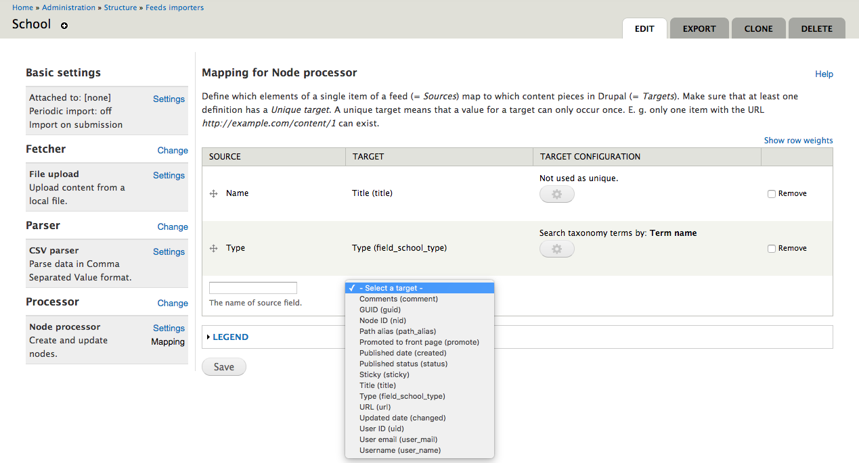This screenshot has width=859, height=463.
Task: Expand the Legend section
Action: coord(230,337)
